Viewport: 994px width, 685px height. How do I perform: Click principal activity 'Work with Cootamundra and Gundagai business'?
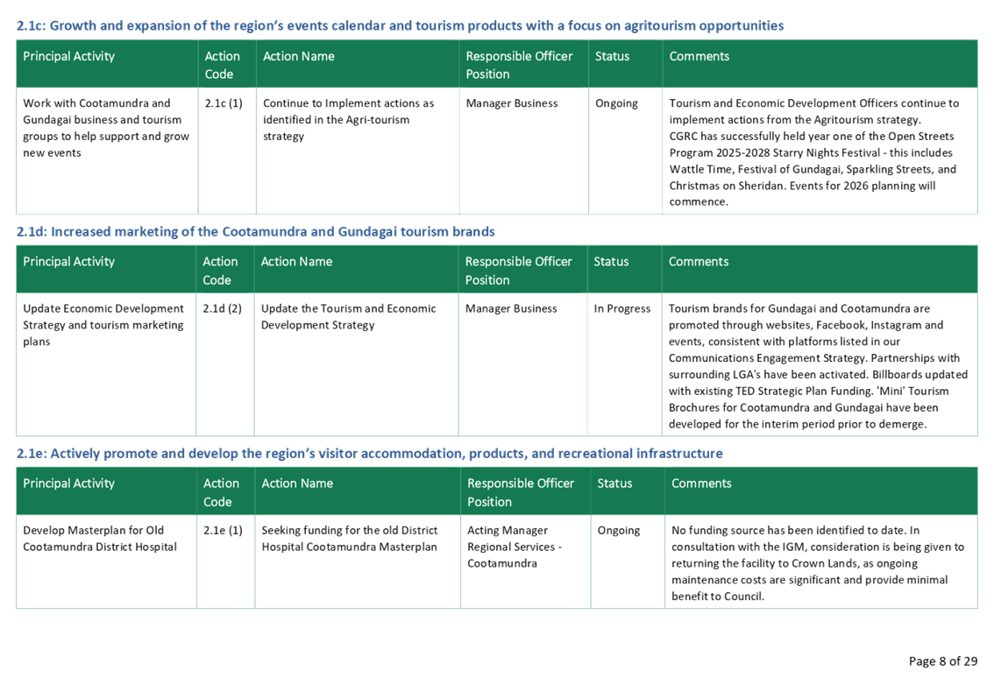point(106,128)
